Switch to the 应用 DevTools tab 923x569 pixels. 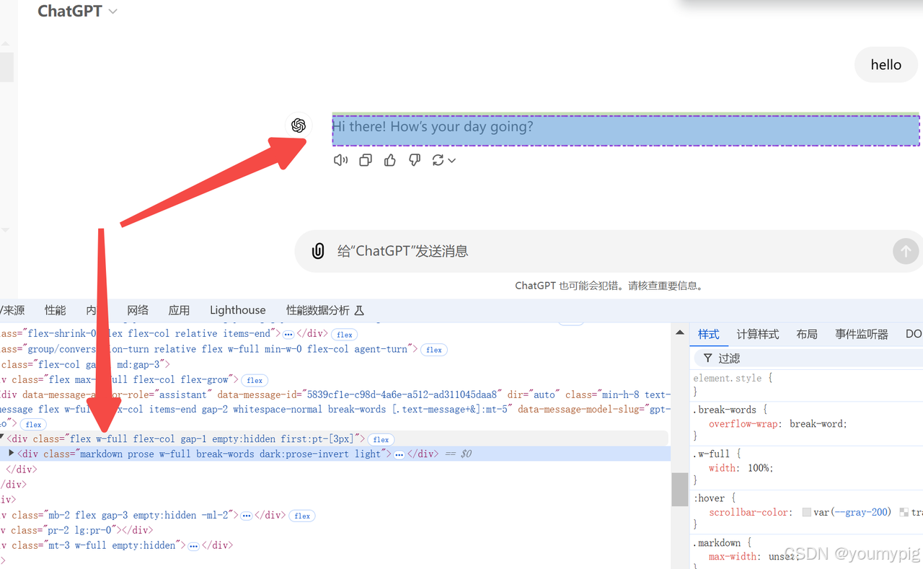click(179, 310)
